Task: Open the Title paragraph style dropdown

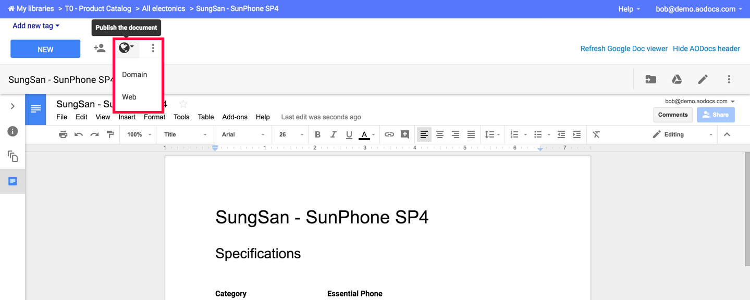Action: [x=186, y=134]
